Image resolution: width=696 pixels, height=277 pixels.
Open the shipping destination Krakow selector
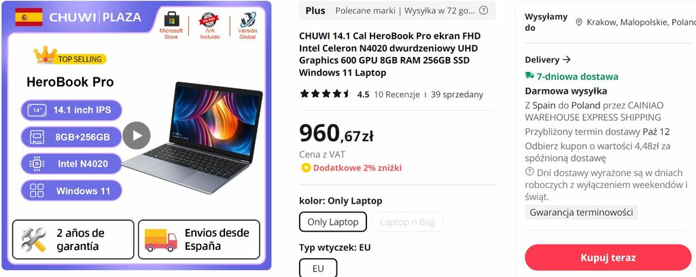pyautogui.click(x=636, y=22)
